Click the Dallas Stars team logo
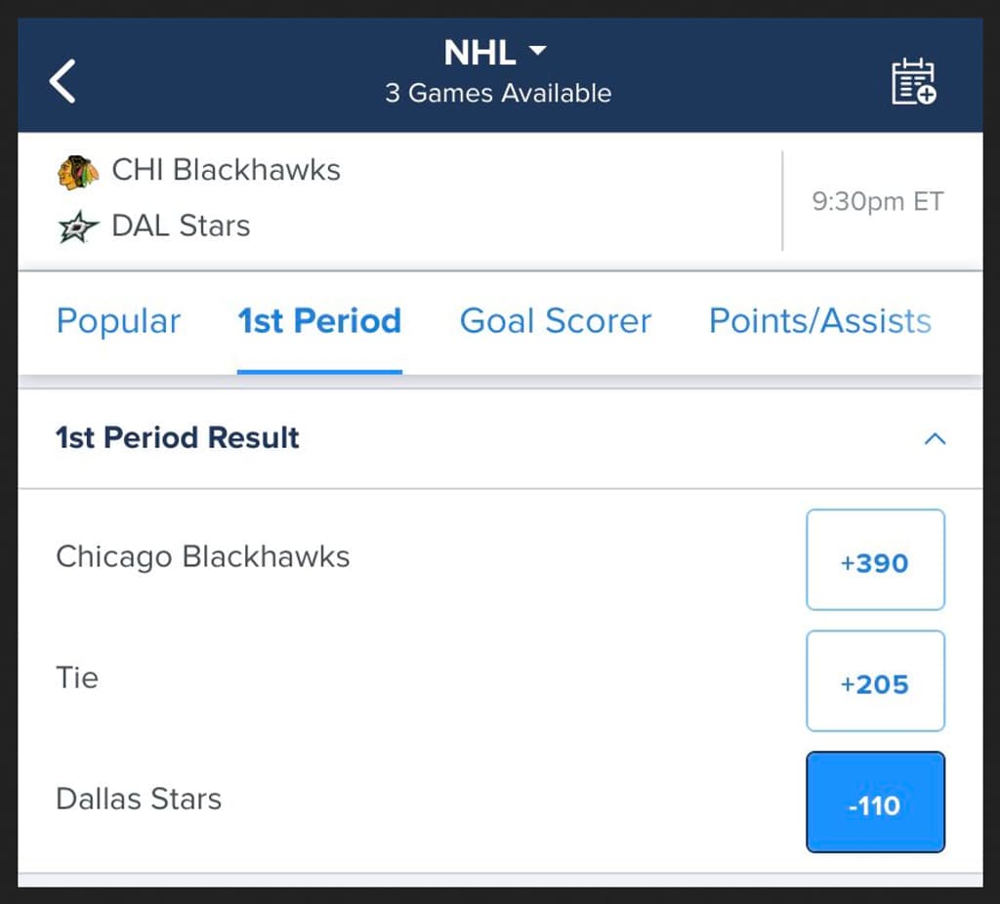Image resolution: width=1000 pixels, height=904 pixels. [x=78, y=226]
